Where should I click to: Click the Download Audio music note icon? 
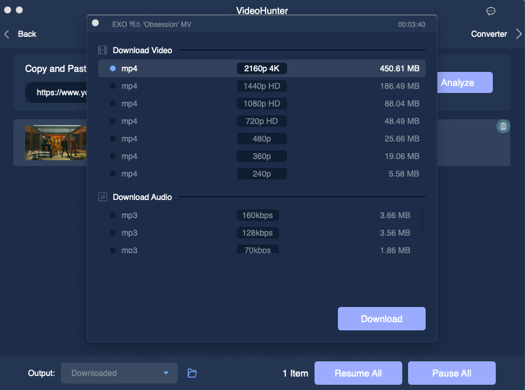click(x=103, y=197)
